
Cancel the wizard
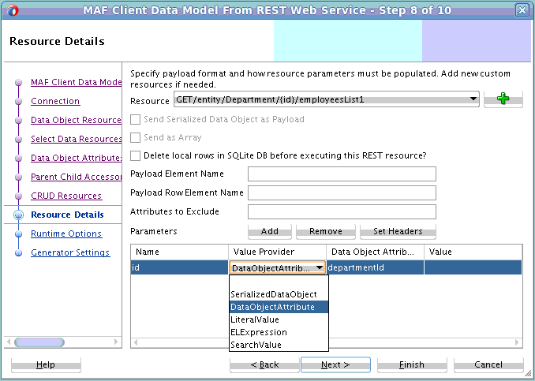[x=488, y=365]
